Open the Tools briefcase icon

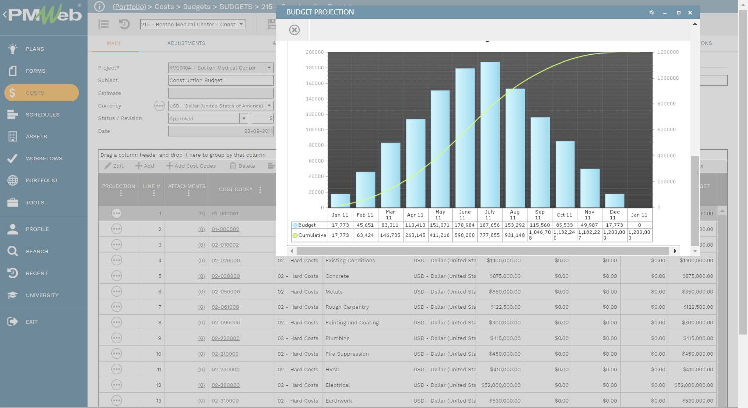tap(13, 202)
